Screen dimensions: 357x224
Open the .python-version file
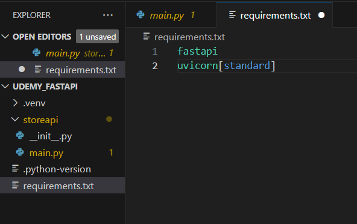tap(62, 169)
